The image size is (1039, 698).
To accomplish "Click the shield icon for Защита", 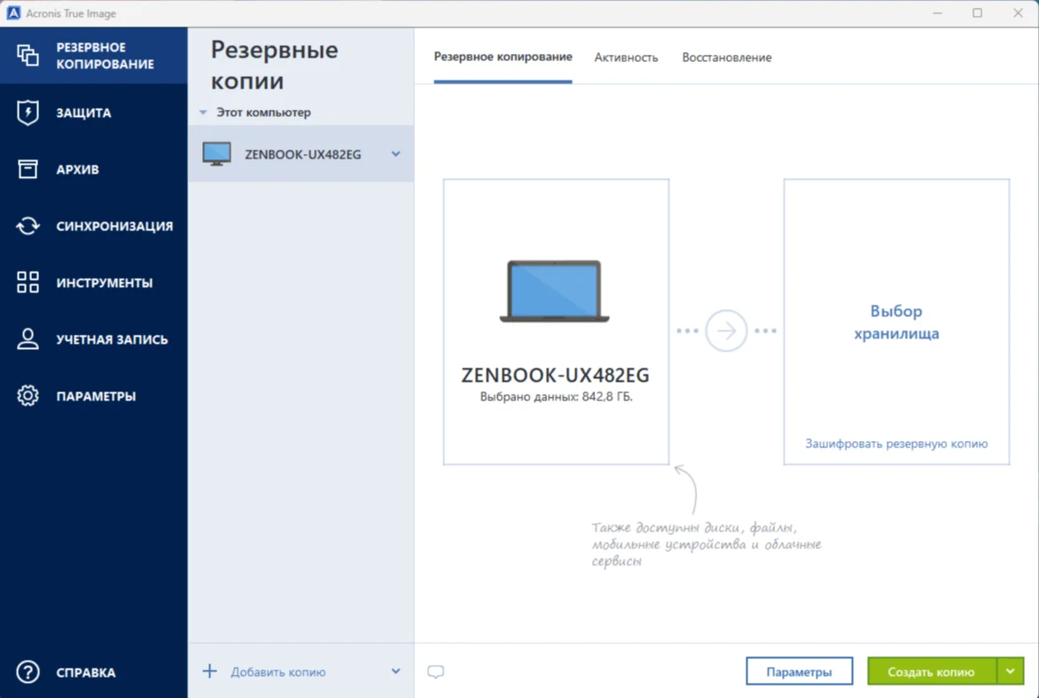I will [x=27, y=112].
